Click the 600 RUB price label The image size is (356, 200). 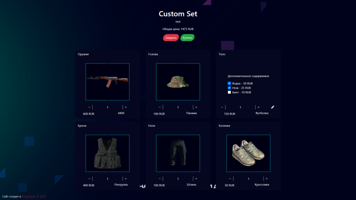click(89, 114)
